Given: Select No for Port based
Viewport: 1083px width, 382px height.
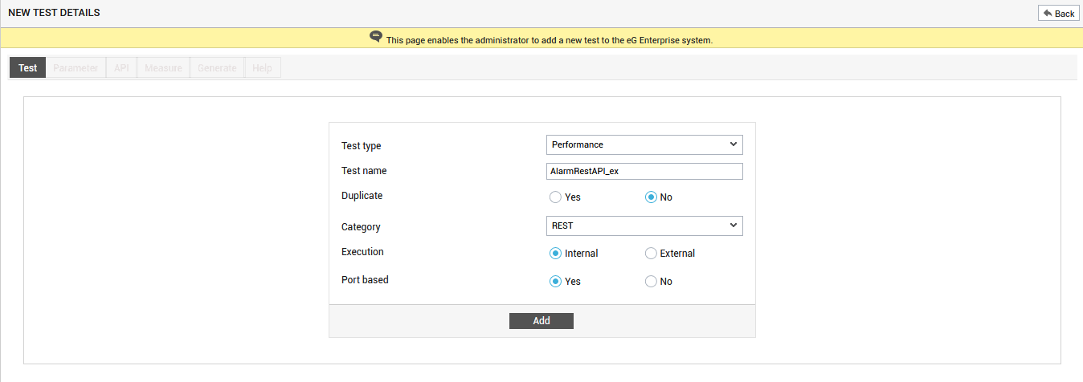Looking at the screenshot, I should pyautogui.click(x=652, y=282).
